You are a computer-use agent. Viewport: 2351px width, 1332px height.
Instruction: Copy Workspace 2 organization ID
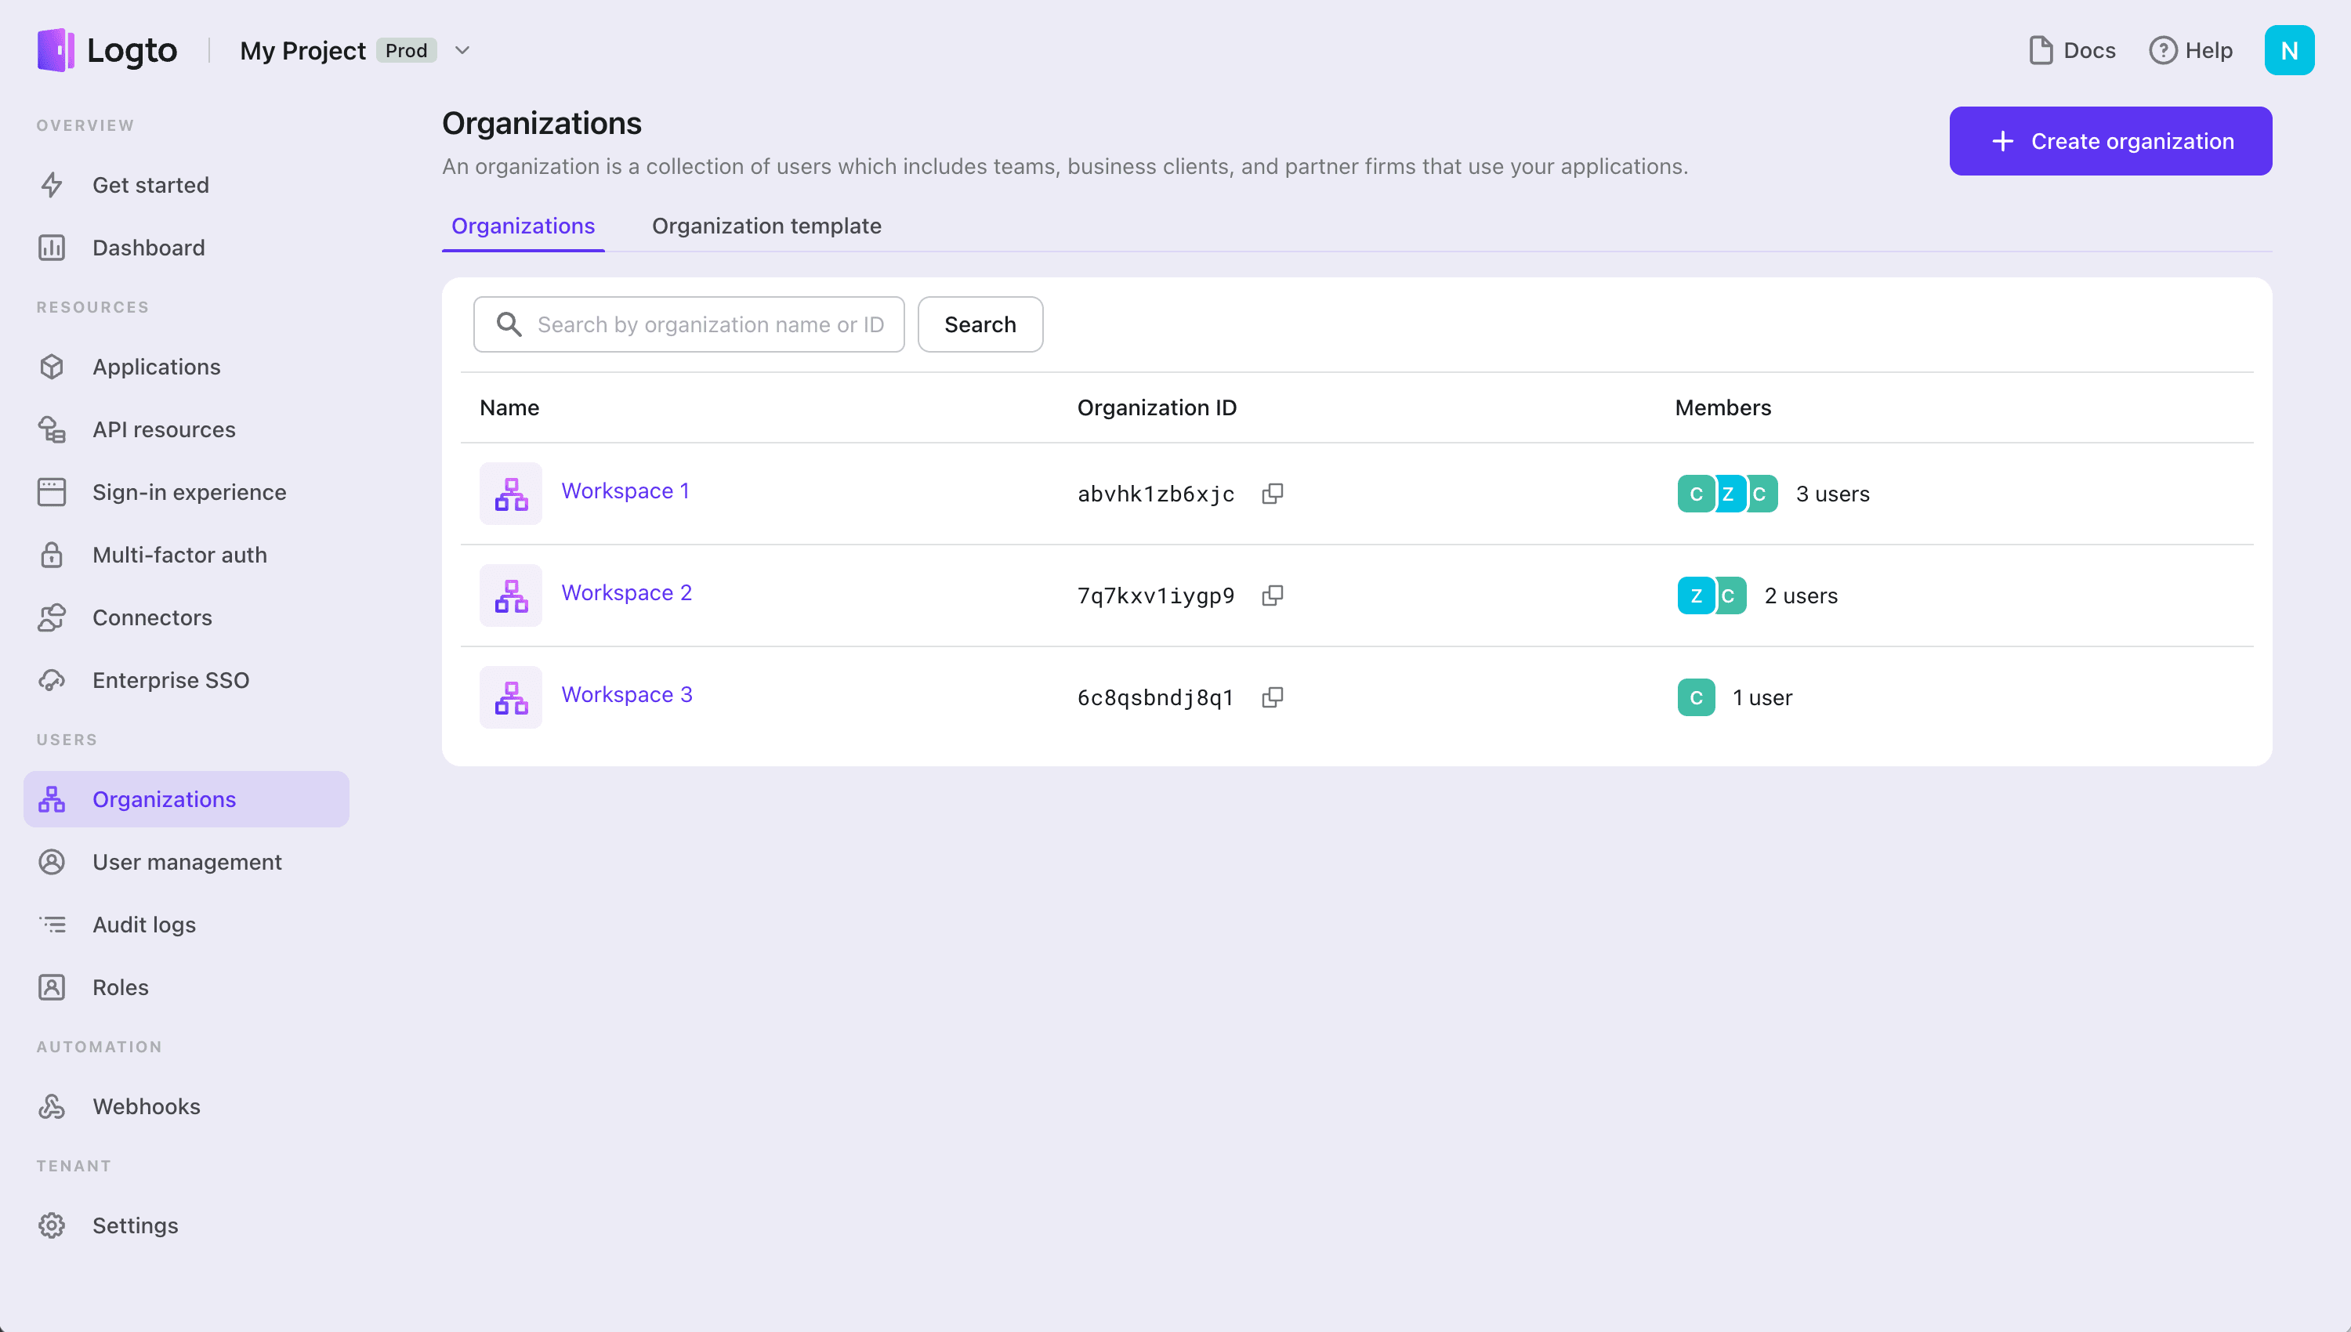1274,594
